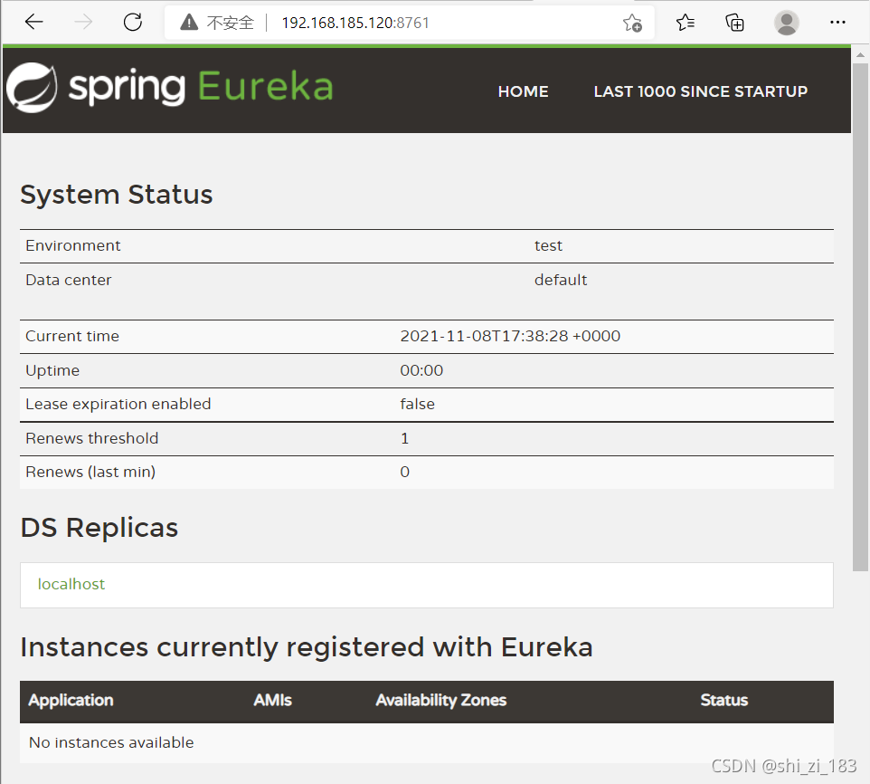
Task: Click the Data center value 'default'
Action: (x=561, y=280)
